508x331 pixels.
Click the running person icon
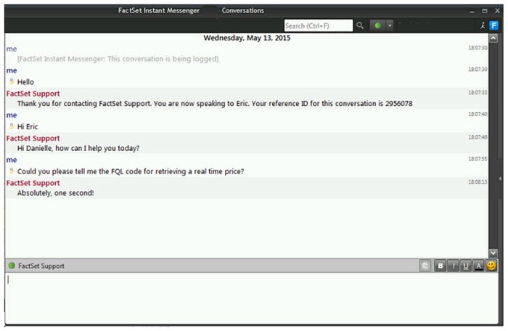(x=483, y=25)
